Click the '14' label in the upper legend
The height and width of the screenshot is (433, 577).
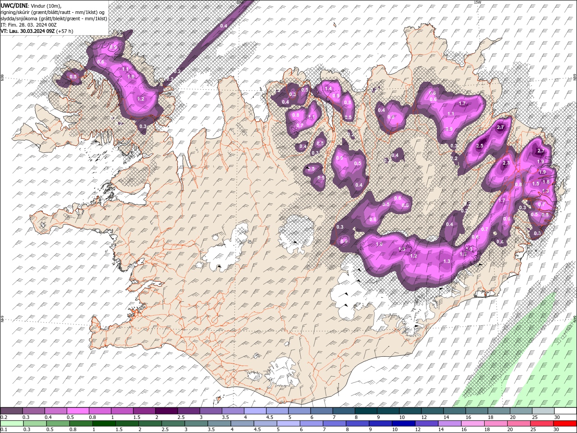coord(446,417)
